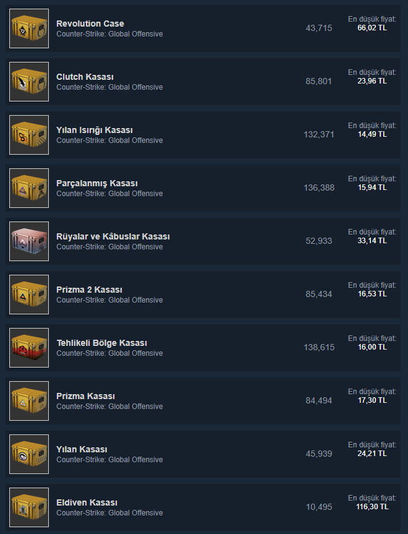
Task: Click the Clutch Kasası item name
Action: pos(85,77)
